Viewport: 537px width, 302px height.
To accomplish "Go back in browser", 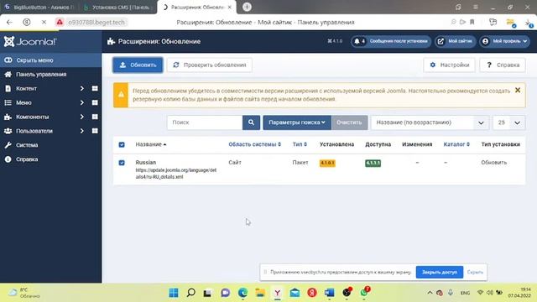I will tap(9, 23).
